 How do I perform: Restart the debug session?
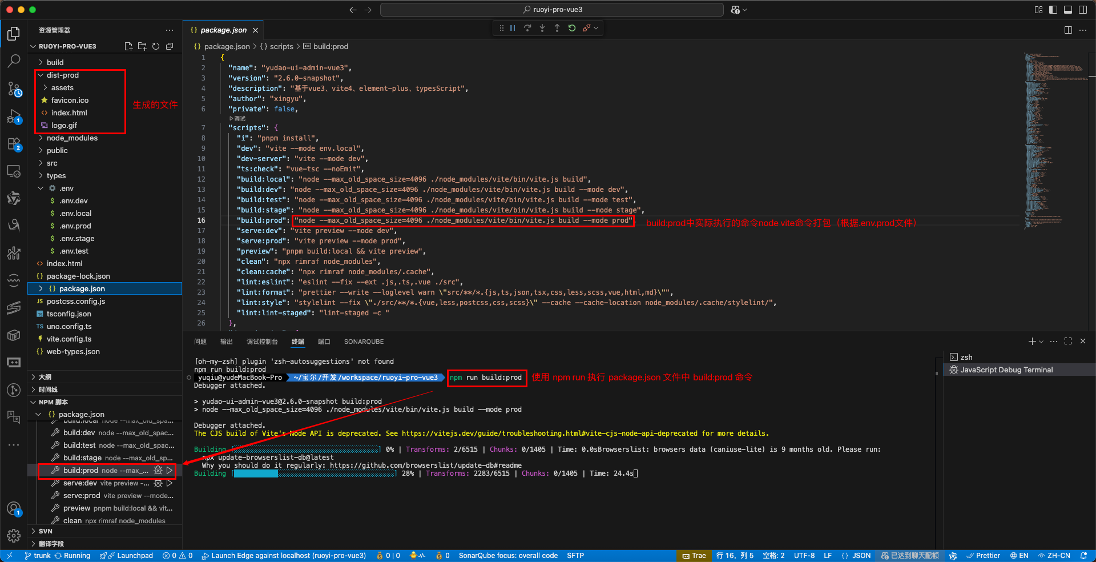572,28
